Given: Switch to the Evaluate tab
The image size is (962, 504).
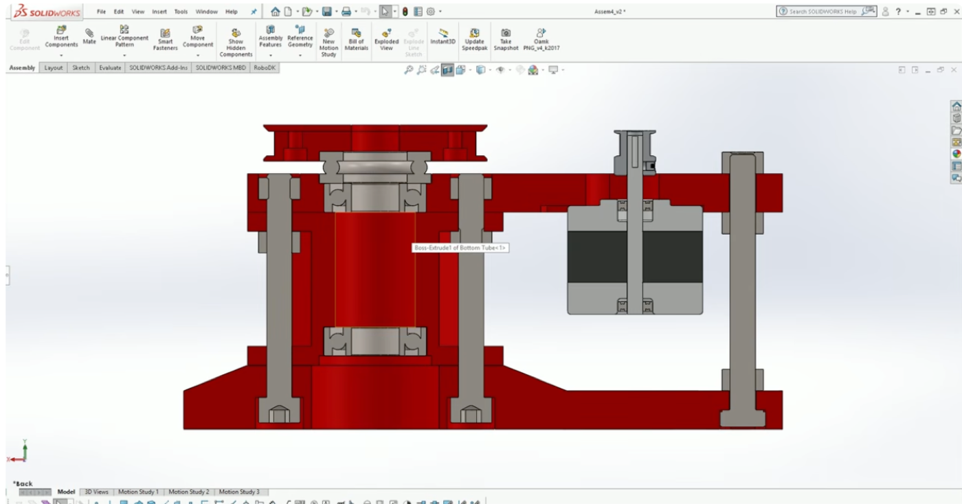Looking at the screenshot, I should 110,68.
